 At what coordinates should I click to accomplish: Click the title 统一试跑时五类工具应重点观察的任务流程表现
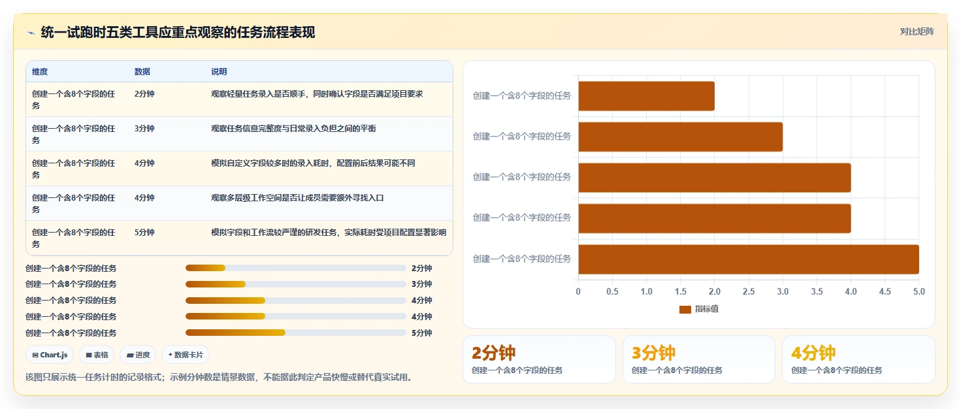point(178,32)
